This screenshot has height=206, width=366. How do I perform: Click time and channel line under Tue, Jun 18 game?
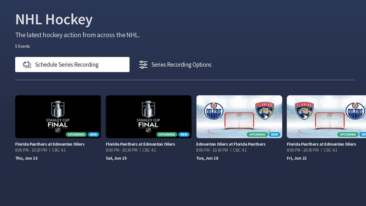(221, 150)
